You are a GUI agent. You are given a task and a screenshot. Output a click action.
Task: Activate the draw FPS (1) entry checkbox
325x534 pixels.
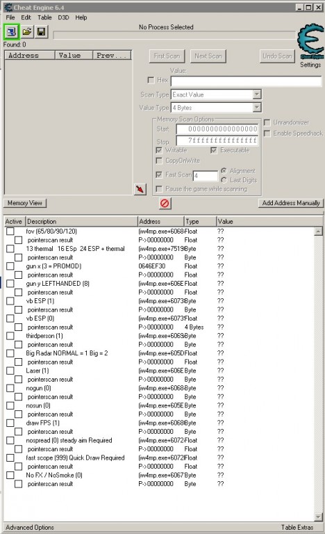tap(10, 423)
